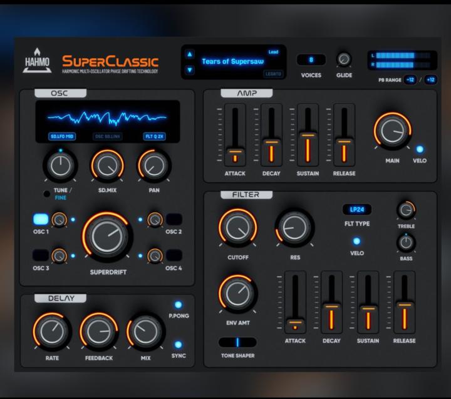Toggle the Legato button
The image size is (451, 399).
[x=273, y=74]
